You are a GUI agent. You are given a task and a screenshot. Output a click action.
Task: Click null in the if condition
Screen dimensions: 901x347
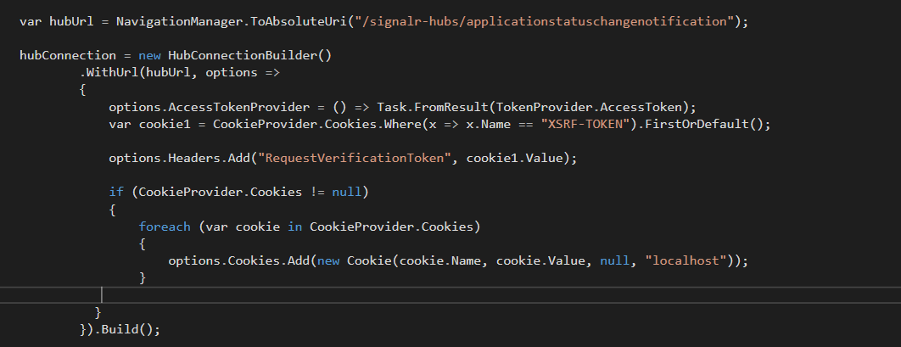(x=348, y=193)
